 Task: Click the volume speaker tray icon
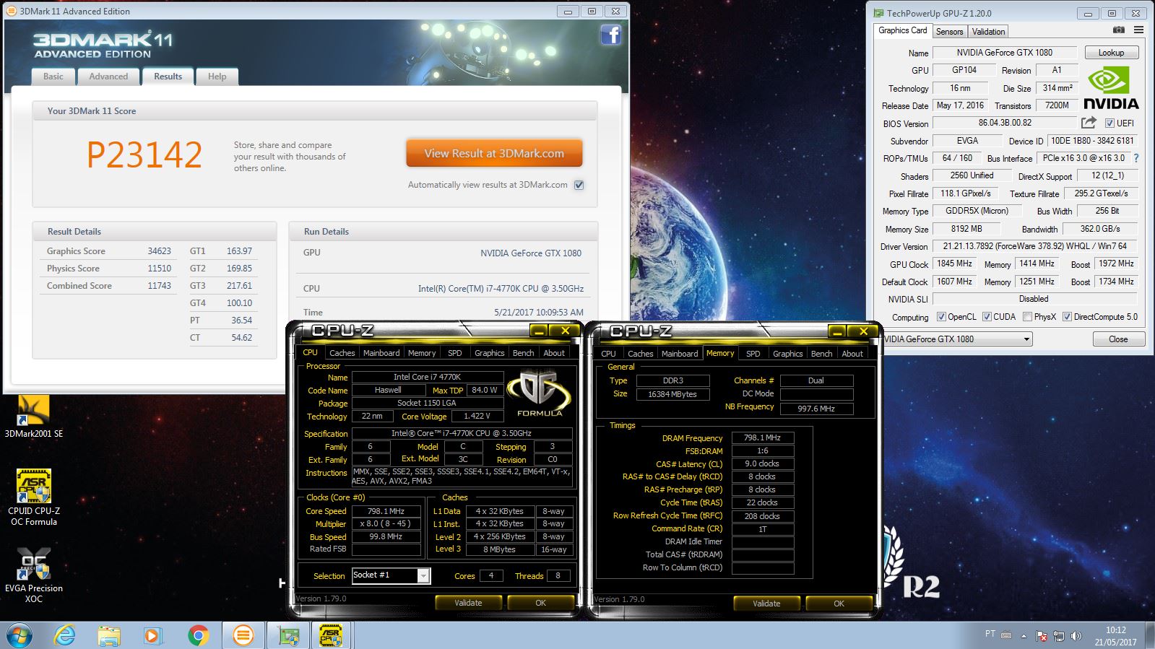point(1076,636)
